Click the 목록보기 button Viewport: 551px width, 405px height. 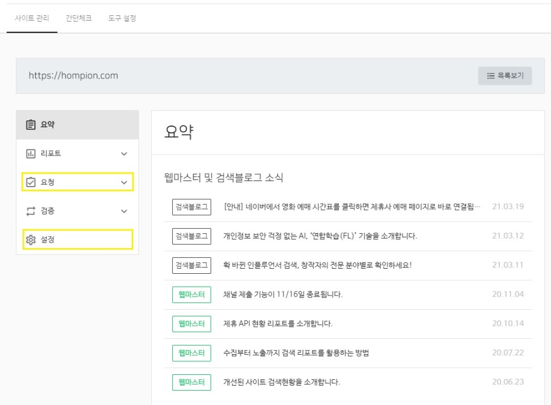pos(505,75)
